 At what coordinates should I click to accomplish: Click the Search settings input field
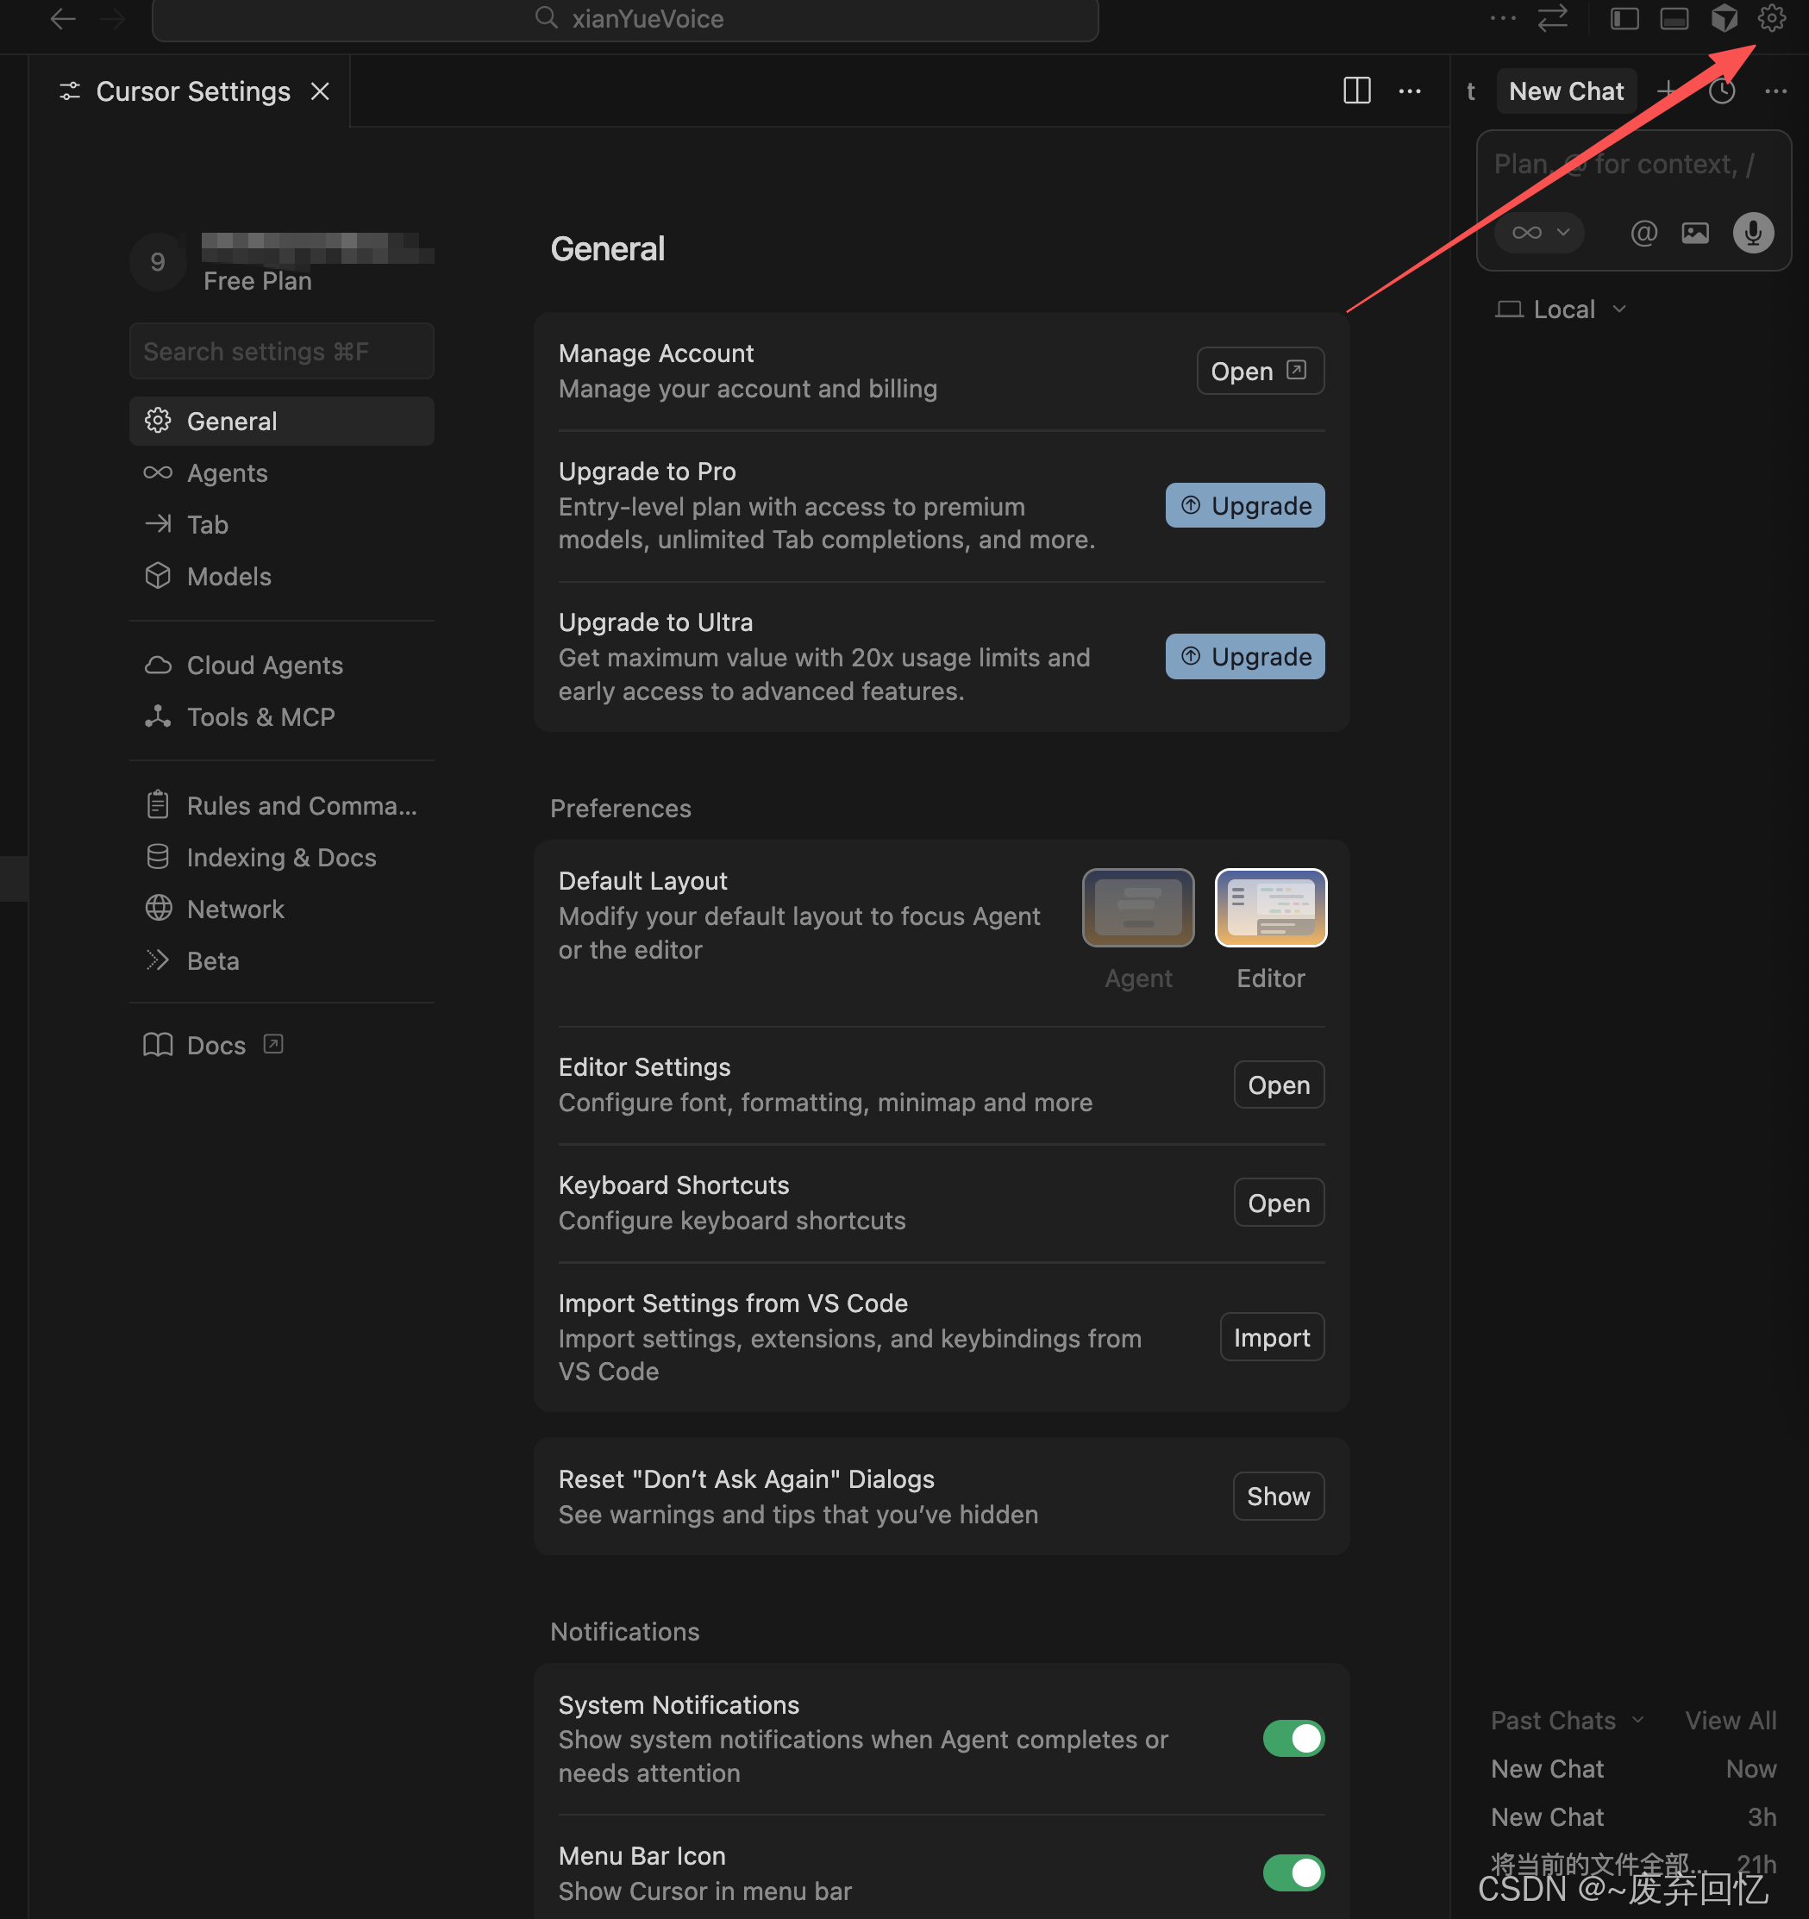click(x=281, y=352)
